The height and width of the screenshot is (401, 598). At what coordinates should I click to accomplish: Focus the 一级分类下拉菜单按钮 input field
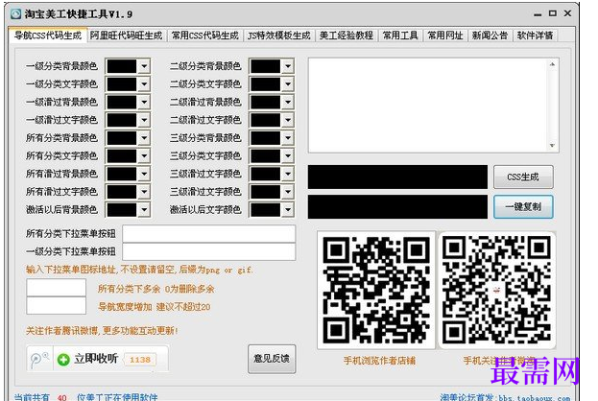(208, 251)
